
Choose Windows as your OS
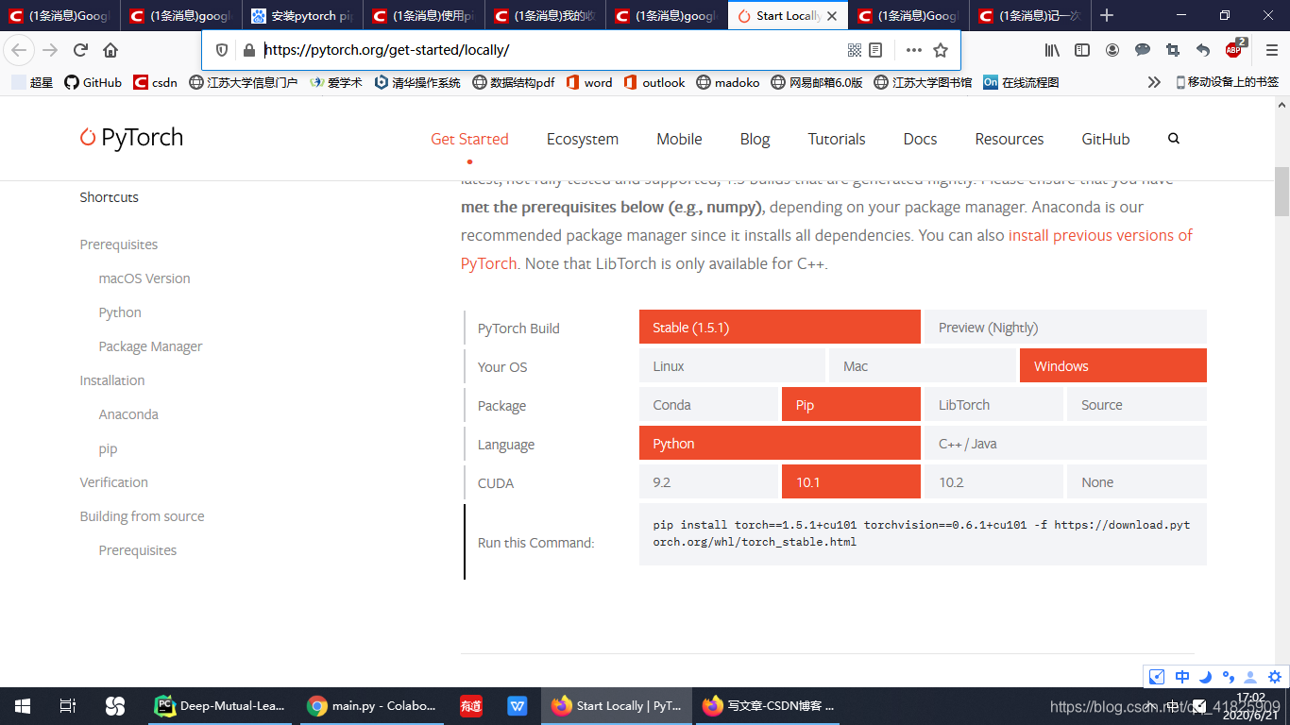1113,365
